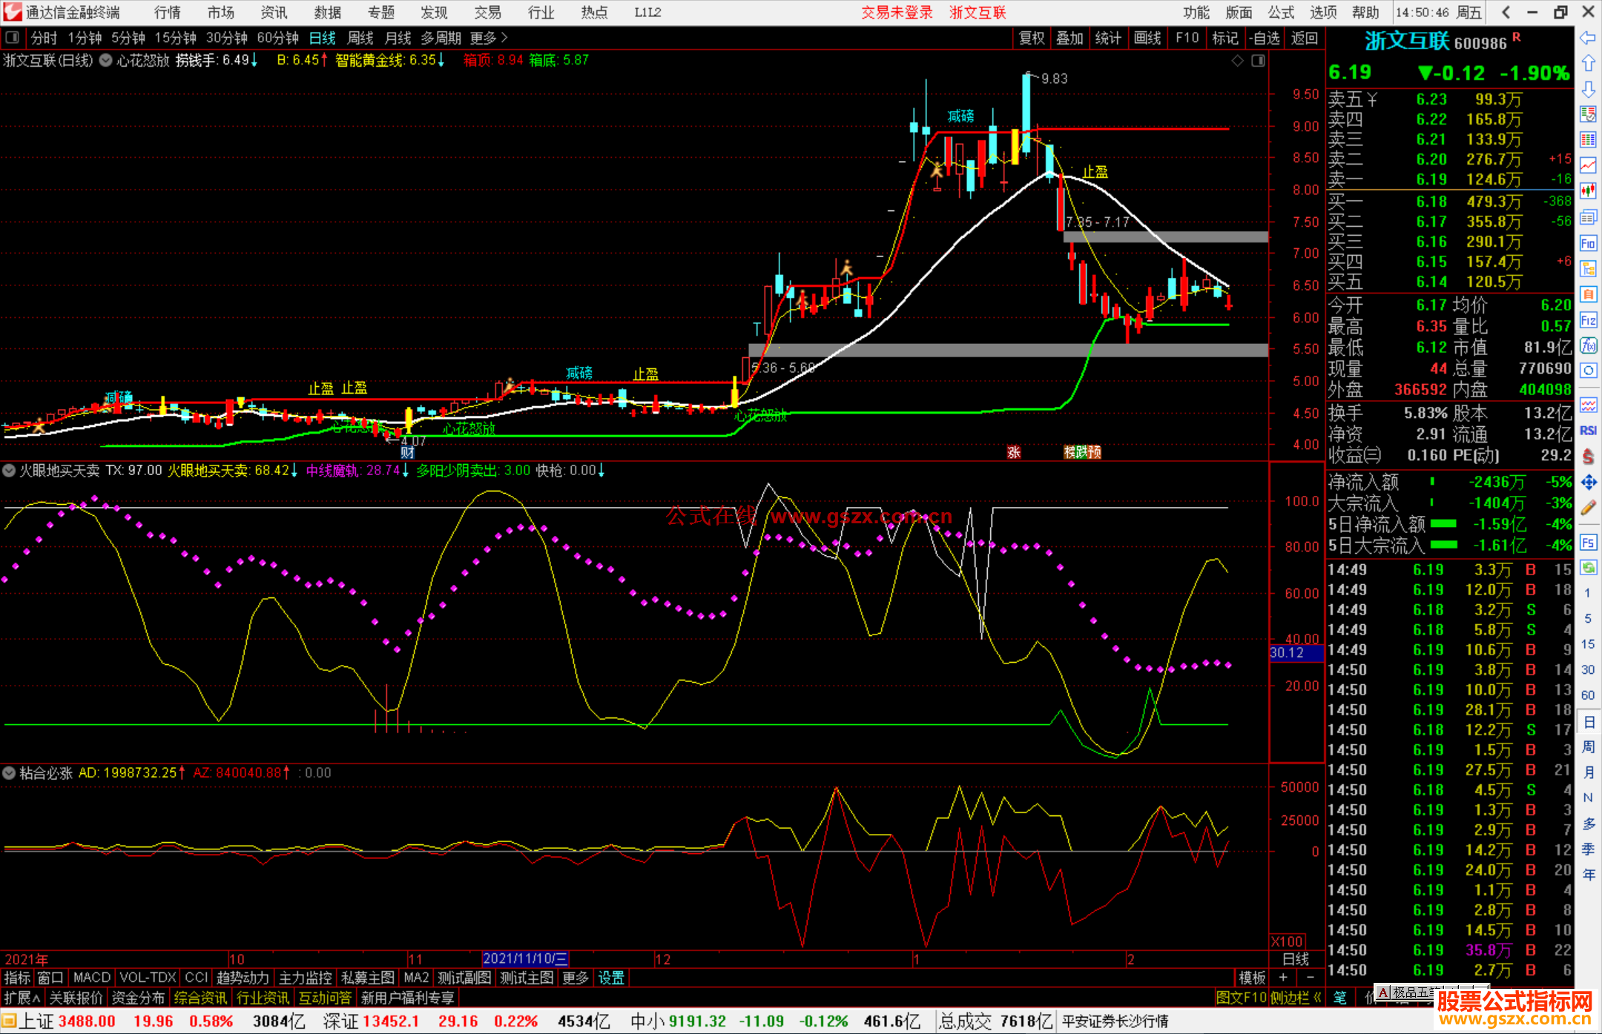Click the 叠加 overlay button
The height and width of the screenshot is (1034, 1602).
pyautogui.click(x=1070, y=38)
